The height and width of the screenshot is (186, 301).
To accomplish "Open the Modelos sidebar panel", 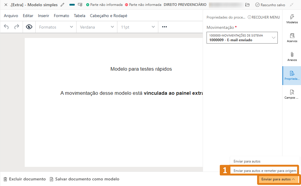I will [292, 19].
